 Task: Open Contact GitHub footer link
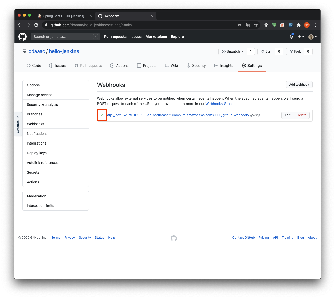[243, 238]
